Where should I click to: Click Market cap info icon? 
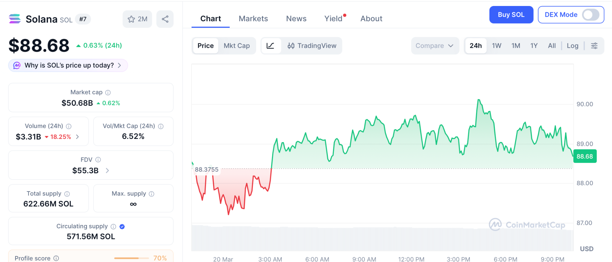108,93
